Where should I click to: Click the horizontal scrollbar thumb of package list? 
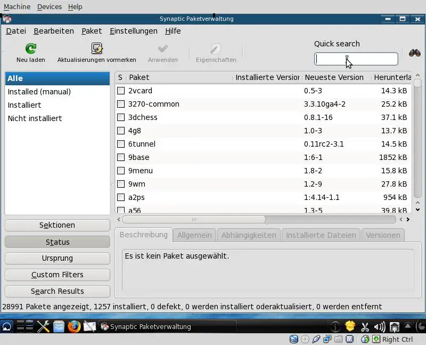pyautogui.click(x=194, y=219)
